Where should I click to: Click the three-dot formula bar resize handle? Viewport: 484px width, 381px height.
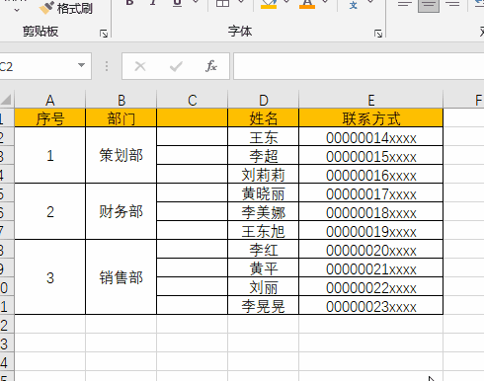[x=107, y=66]
